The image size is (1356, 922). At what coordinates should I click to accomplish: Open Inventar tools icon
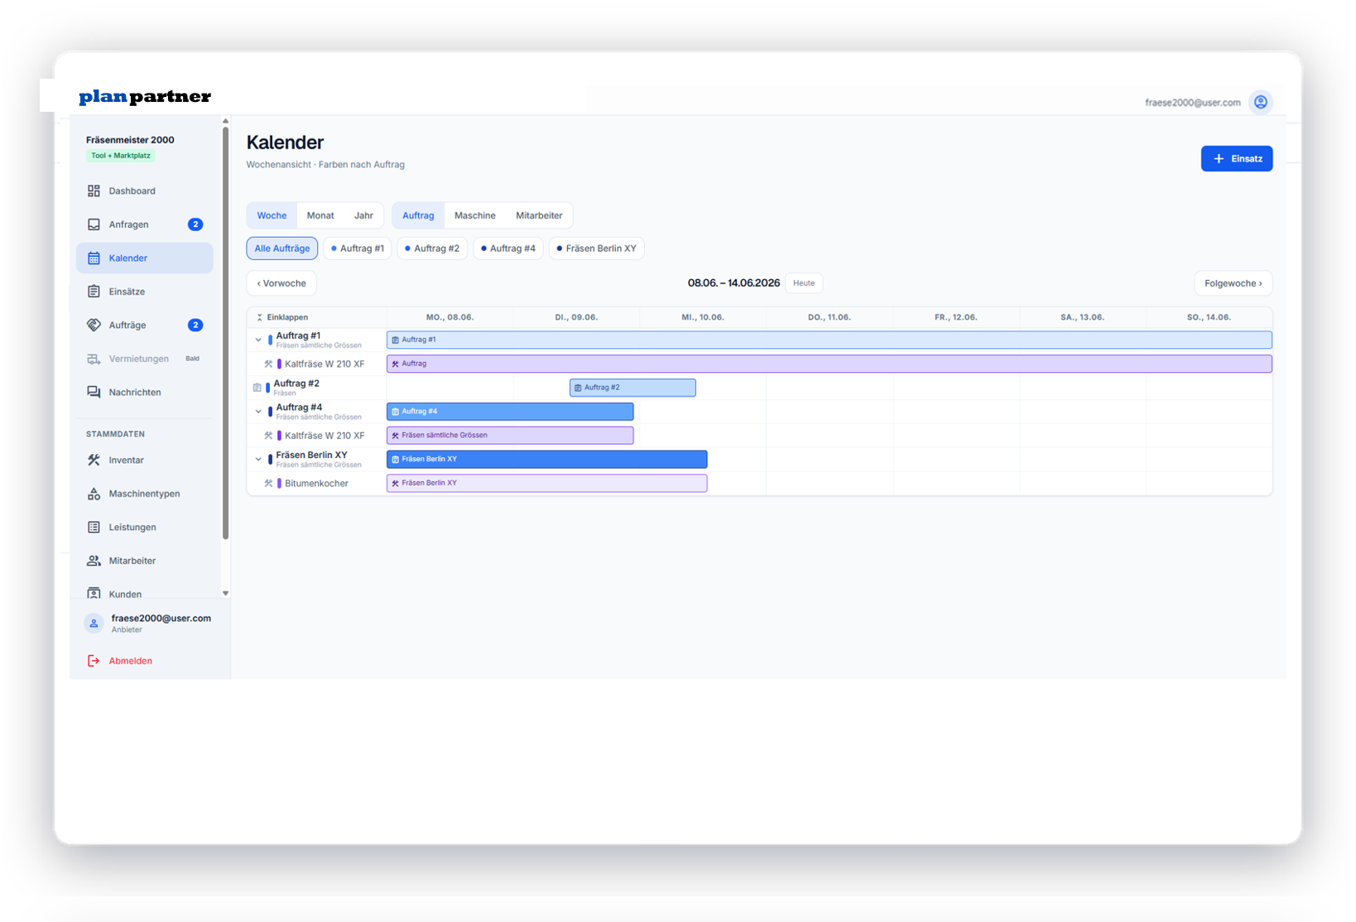click(94, 460)
